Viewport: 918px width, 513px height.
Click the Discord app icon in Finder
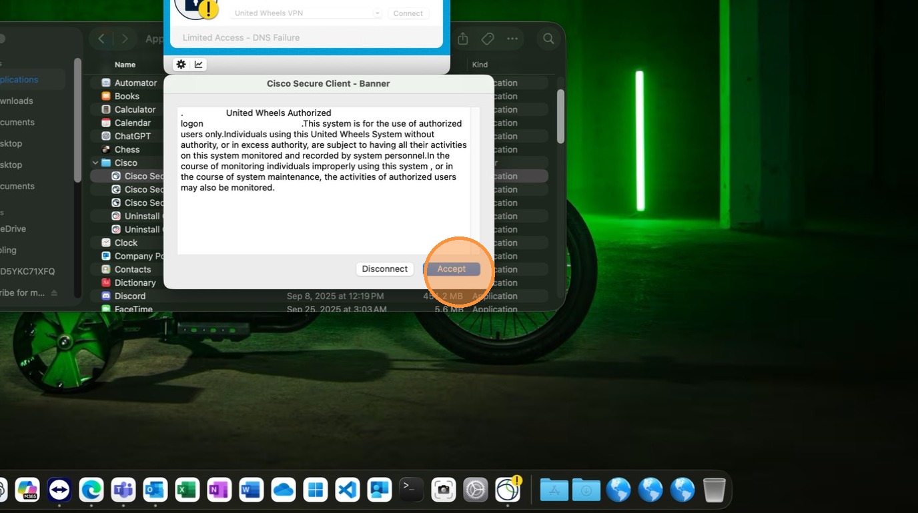[106, 296]
